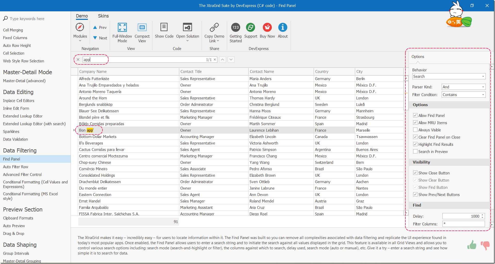Open the Inline Edit Form demo
Viewport: 495px width, 264px height.
tap(16, 108)
